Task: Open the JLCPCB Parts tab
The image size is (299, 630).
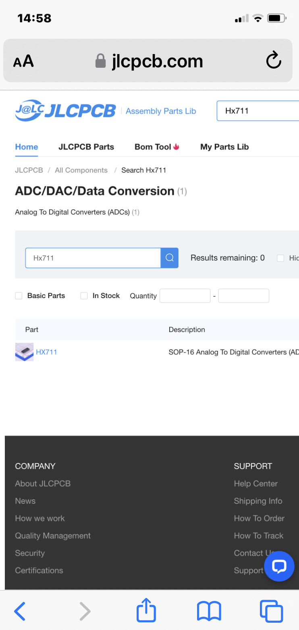Action: click(x=86, y=147)
